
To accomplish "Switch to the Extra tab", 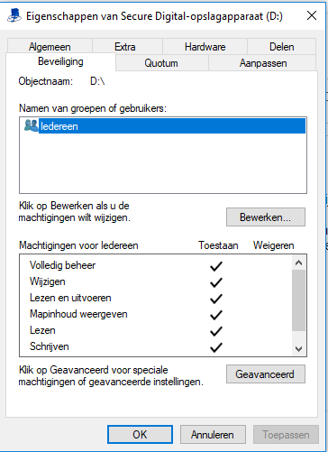I will coord(125,47).
